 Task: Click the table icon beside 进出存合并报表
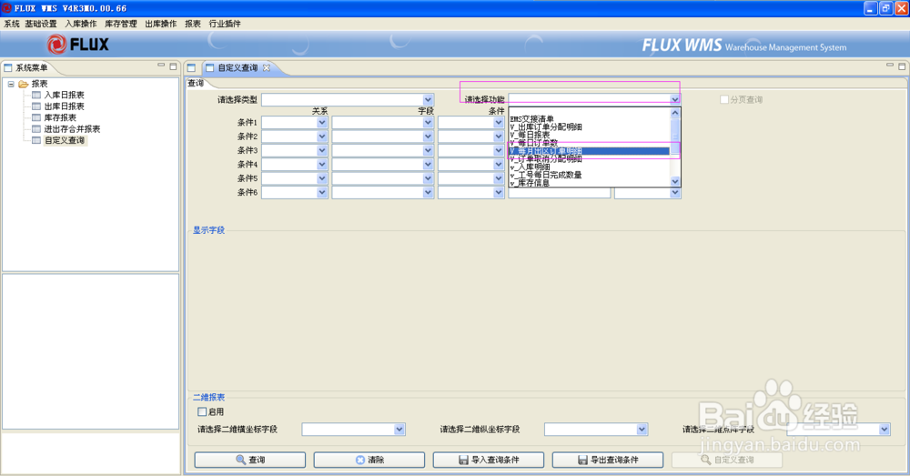(36, 129)
